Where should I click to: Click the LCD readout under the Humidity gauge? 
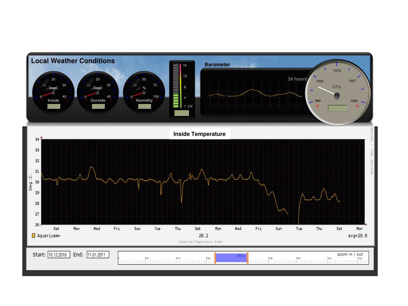pos(144,106)
